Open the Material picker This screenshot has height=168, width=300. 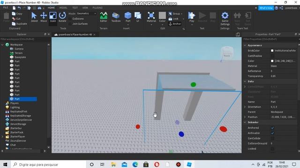point(151,17)
